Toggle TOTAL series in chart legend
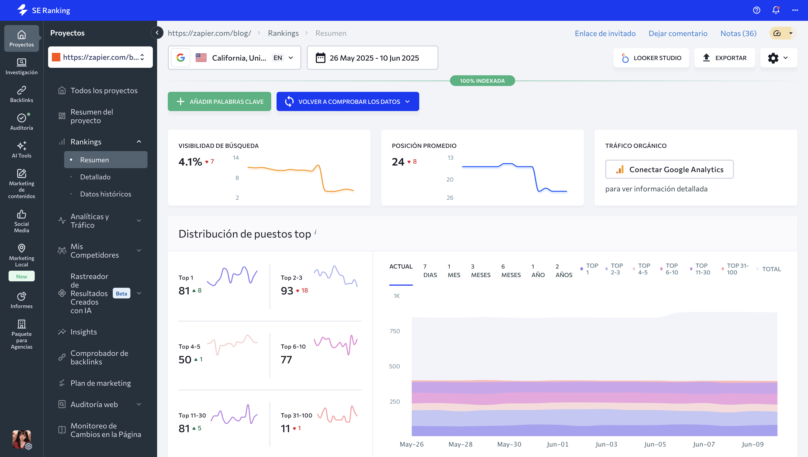808x457 pixels. [x=768, y=269]
